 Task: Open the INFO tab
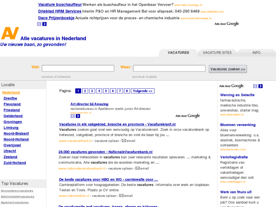(x=257, y=53)
